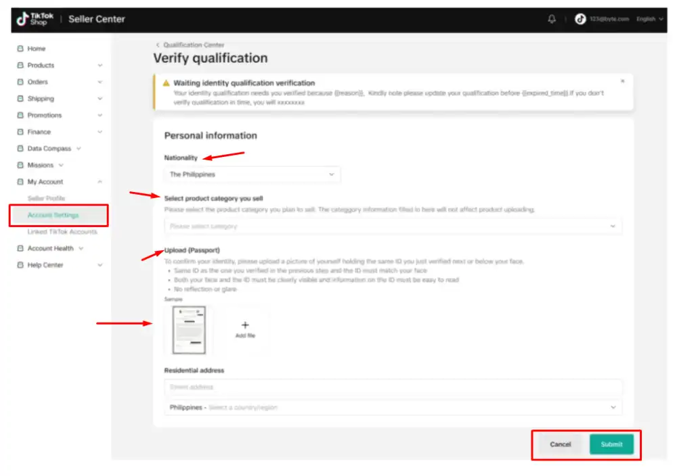This screenshot has width=677, height=476.
Task: Click the Upload (Passport) label
Action: coord(192,250)
